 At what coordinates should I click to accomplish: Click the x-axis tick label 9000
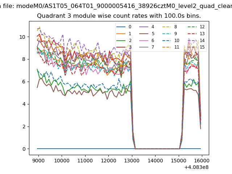pos(38,160)
